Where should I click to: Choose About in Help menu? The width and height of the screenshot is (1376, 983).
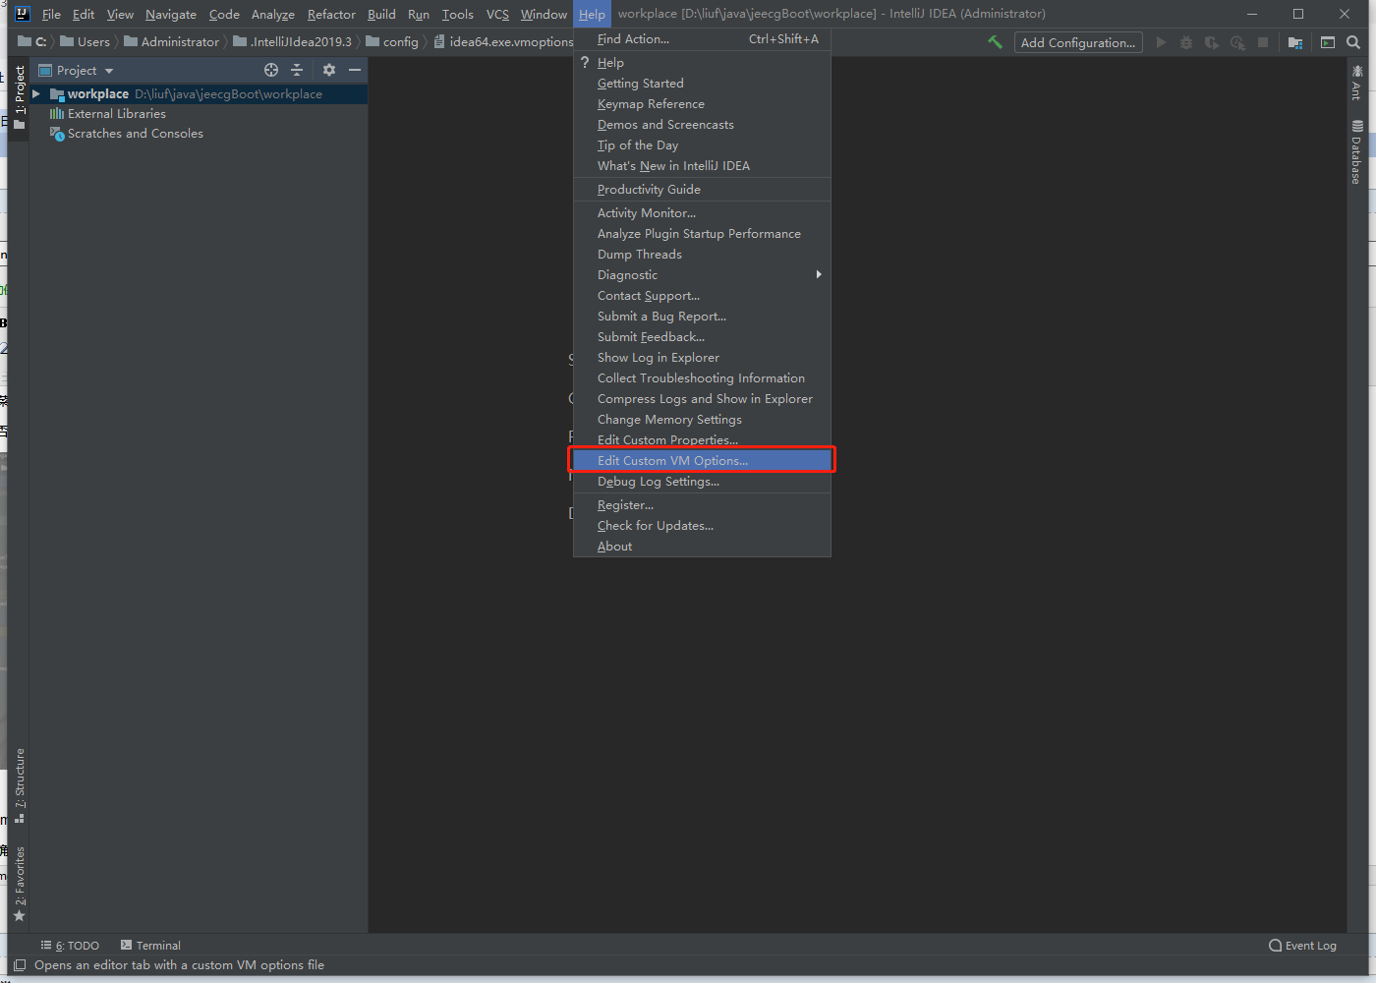(702, 547)
